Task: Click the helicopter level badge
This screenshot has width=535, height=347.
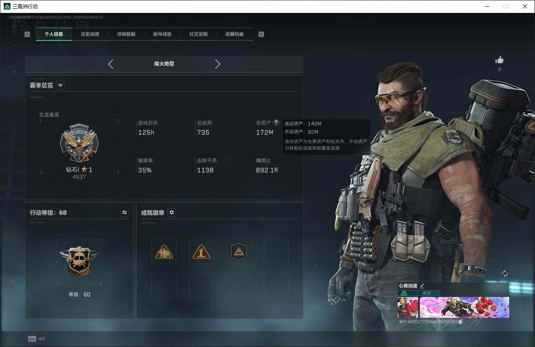Action: 79,262
